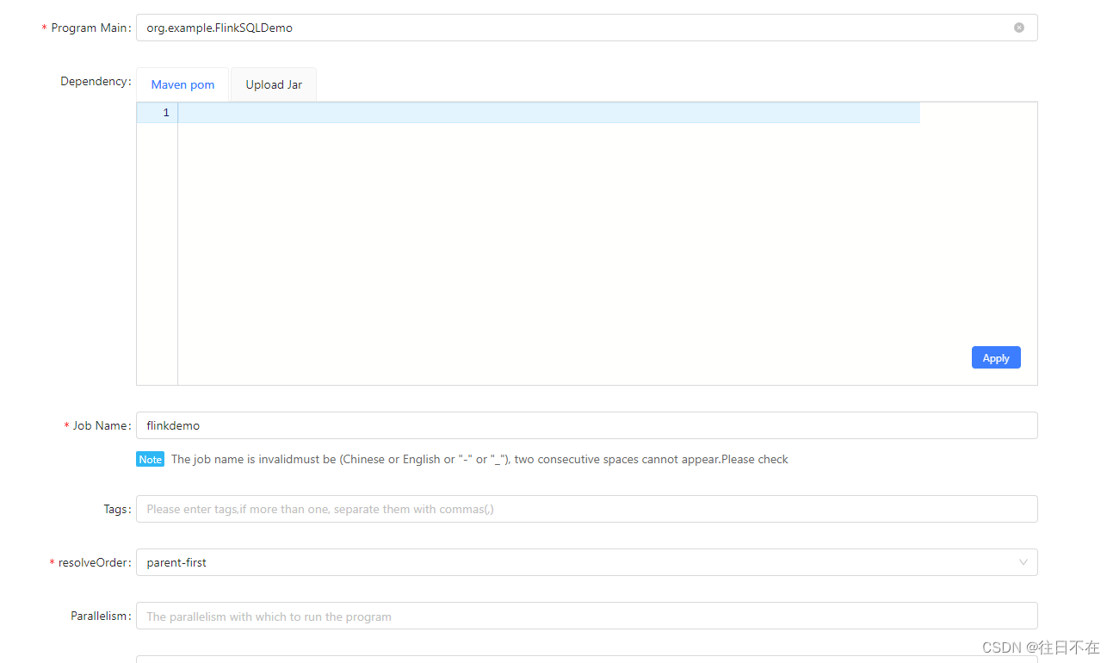
Task: Click the Job Name field containing flinkdemo
Action: [586, 425]
